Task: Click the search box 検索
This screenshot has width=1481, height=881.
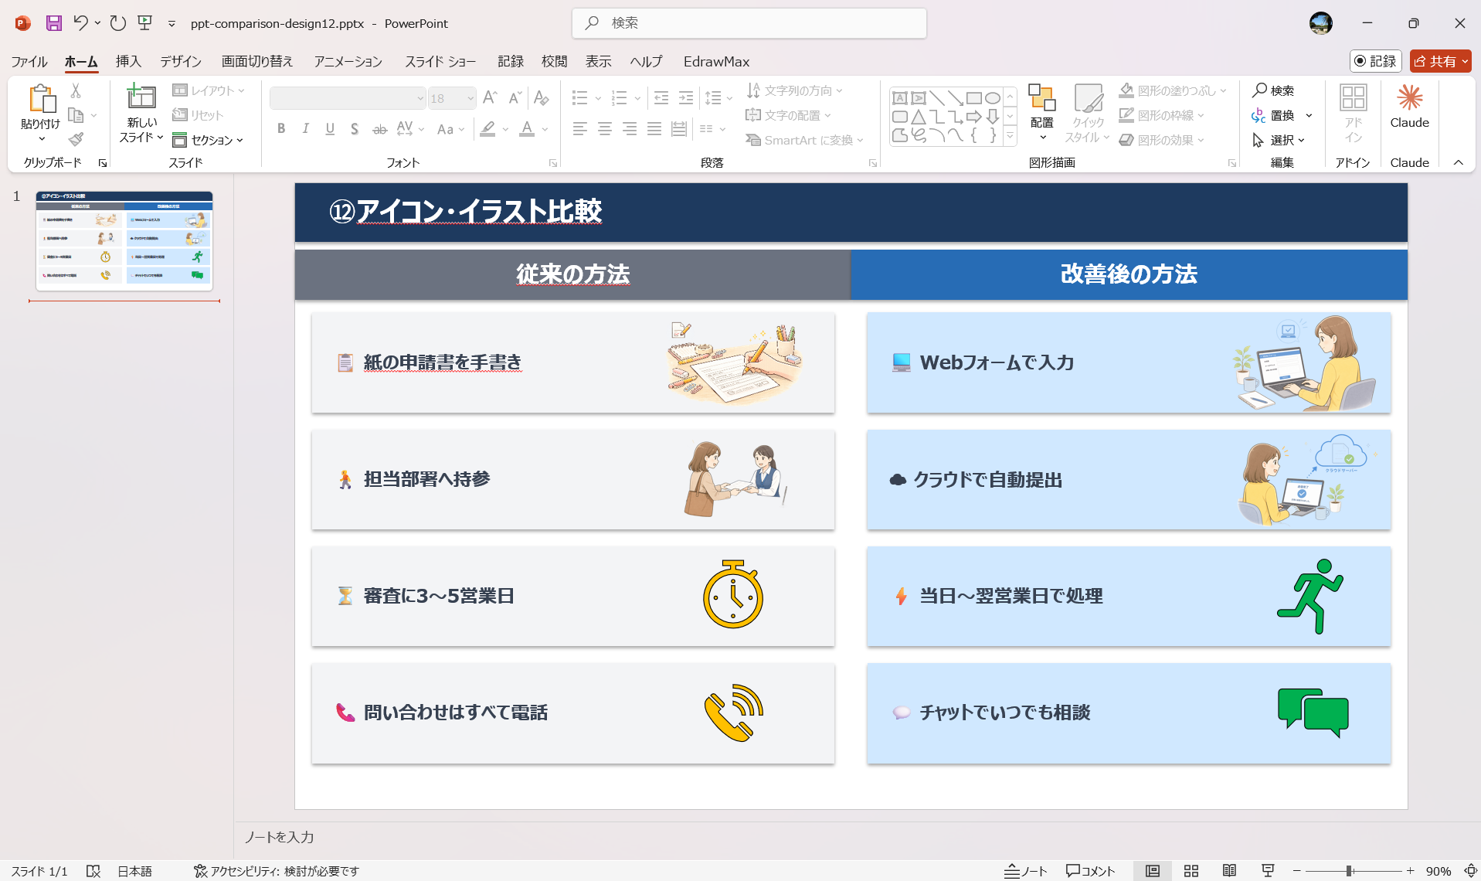Action: [749, 23]
